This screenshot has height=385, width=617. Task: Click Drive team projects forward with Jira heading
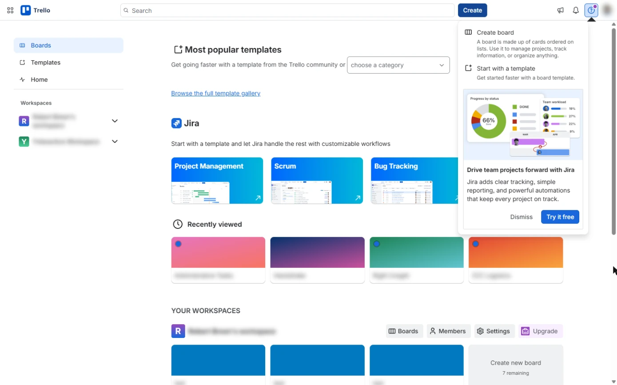tap(521, 170)
